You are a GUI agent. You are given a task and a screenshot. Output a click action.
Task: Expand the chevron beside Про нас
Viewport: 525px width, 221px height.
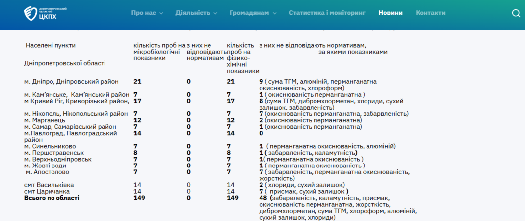point(161,13)
